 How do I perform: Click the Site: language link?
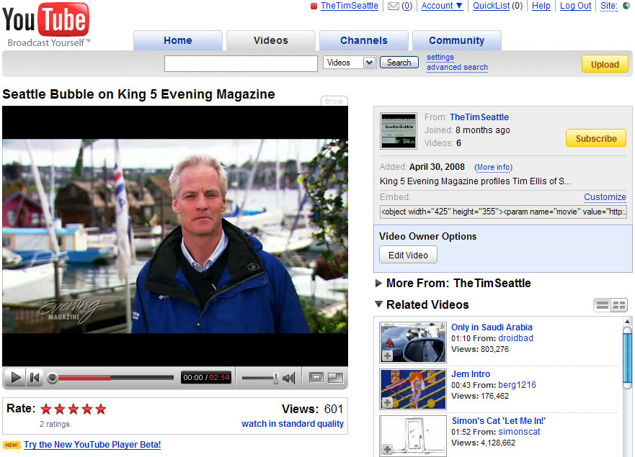pos(608,6)
